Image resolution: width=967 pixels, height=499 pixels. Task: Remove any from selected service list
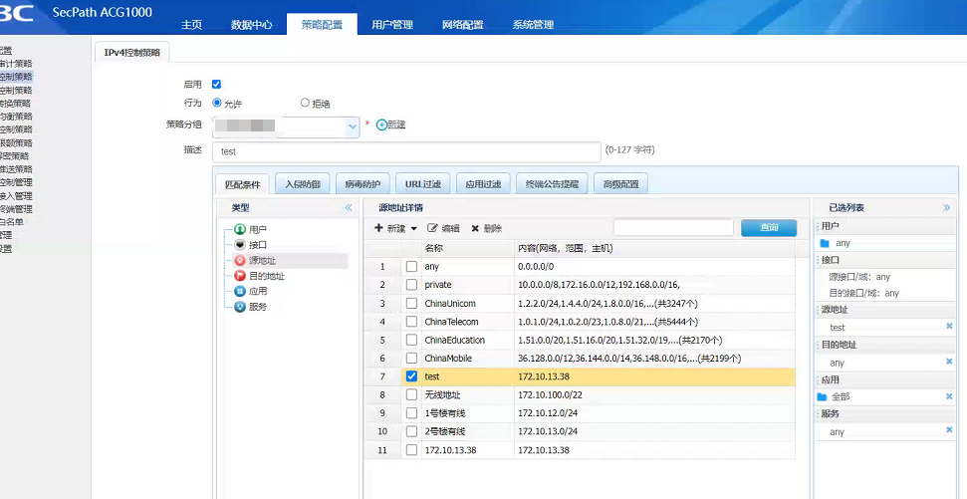point(949,430)
